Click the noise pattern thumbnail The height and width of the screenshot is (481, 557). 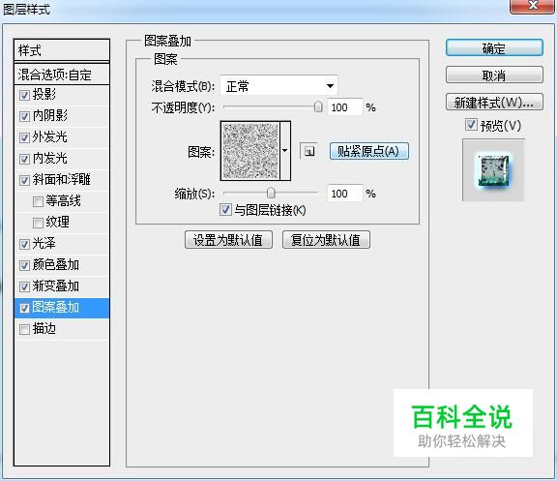[250, 151]
